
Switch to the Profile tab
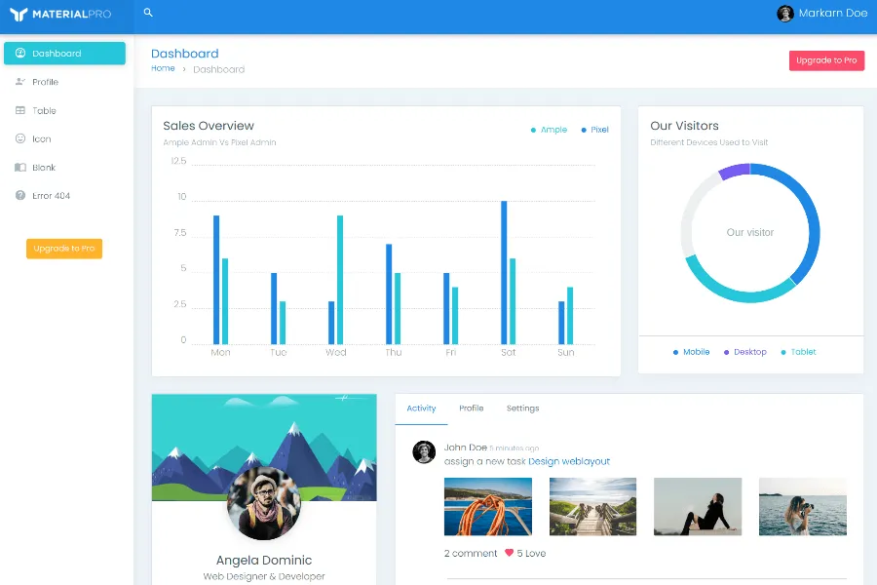pyautogui.click(x=471, y=409)
